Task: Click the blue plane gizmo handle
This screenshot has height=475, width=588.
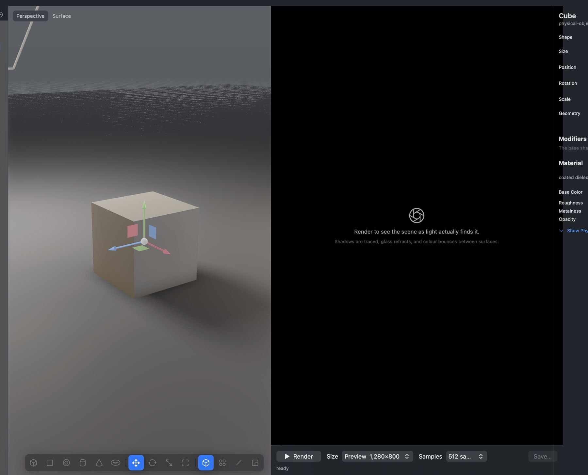Action: point(153,232)
